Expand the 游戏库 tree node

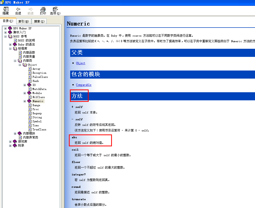(x=10, y=142)
